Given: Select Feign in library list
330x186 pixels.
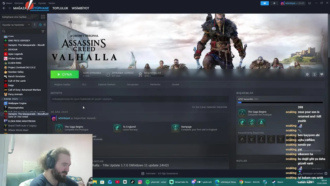Looking at the screenshot, I should (11, 85).
